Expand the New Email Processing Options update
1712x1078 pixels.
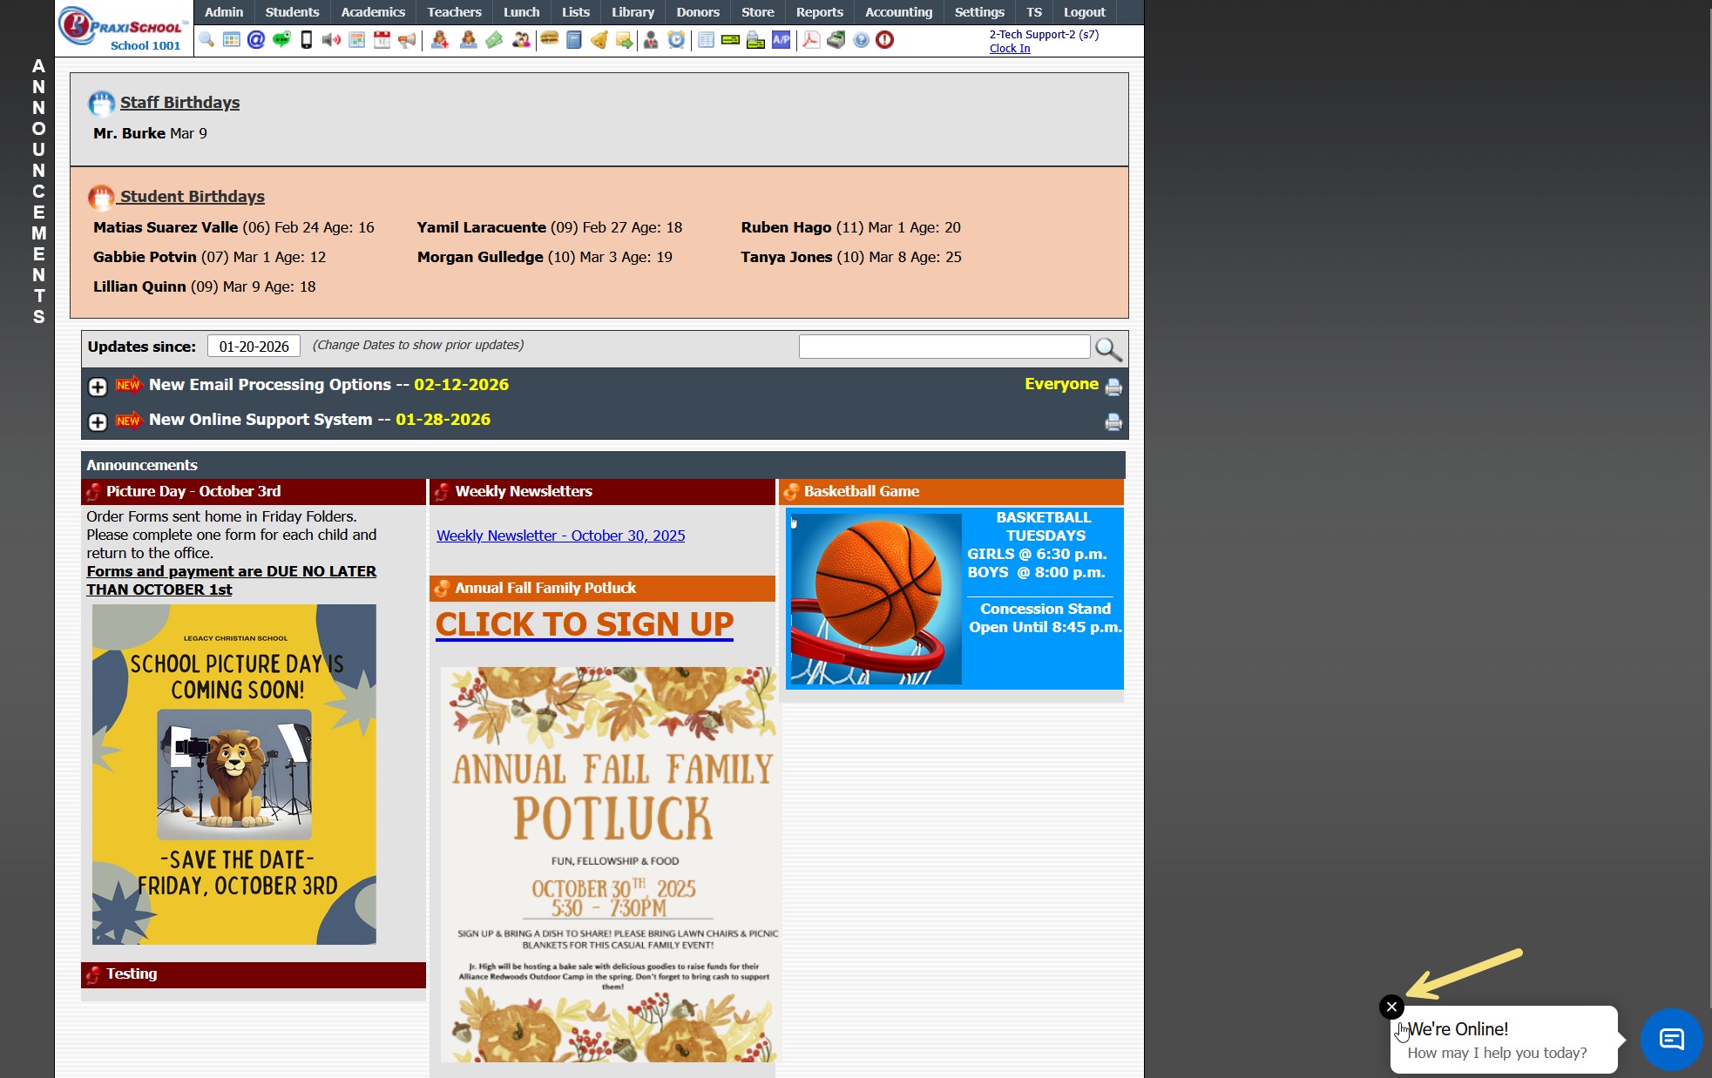tap(98, 386)
